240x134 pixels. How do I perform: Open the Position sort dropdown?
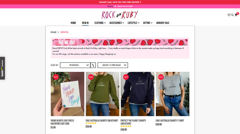(x=75, y=65)
